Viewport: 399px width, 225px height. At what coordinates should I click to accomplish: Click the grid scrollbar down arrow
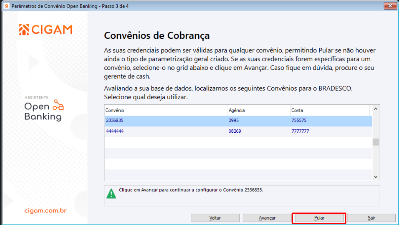click(x=376, y=177)
